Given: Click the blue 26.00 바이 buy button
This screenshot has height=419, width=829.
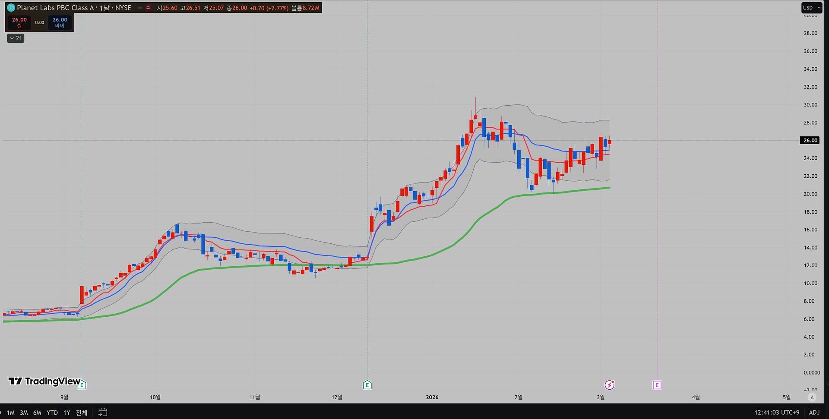Looking at the screenshot, I should pos(60,22).
